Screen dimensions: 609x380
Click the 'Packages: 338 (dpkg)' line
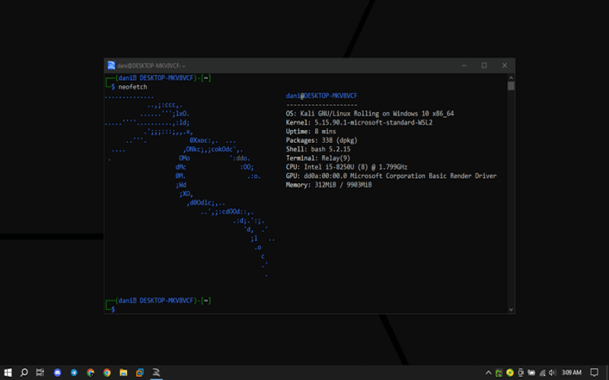click(321, 141)
